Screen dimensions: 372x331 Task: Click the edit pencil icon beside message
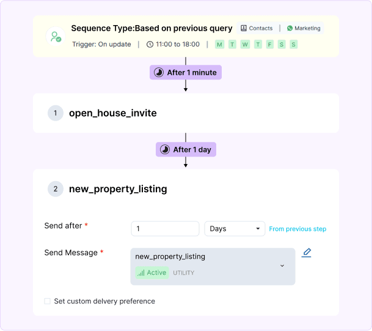(x=307, y=253)
